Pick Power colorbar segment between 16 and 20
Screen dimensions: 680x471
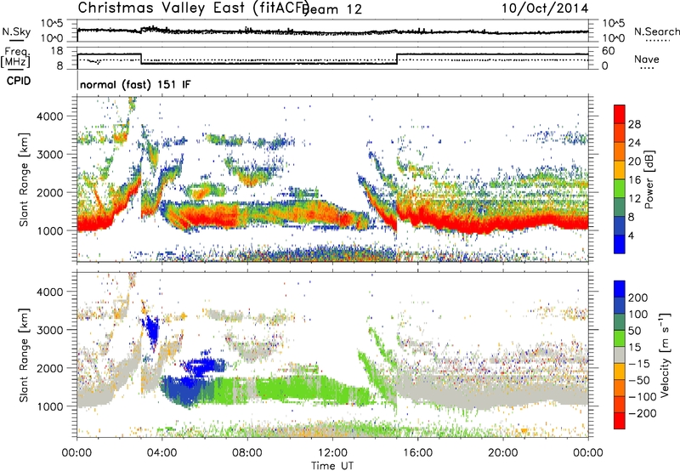620,170
